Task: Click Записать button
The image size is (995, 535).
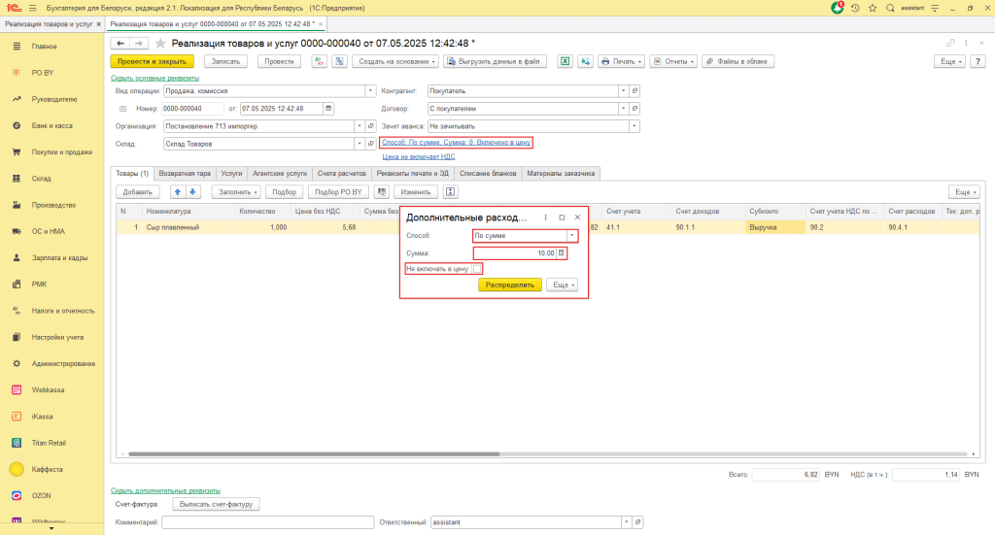Action: tap(225, 61)
